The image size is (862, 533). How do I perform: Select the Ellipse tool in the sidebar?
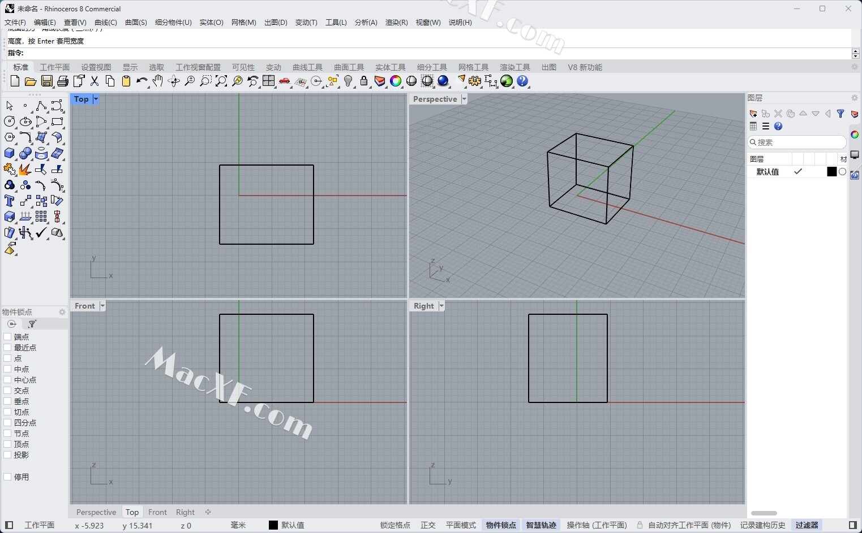[x=25, y=122]
